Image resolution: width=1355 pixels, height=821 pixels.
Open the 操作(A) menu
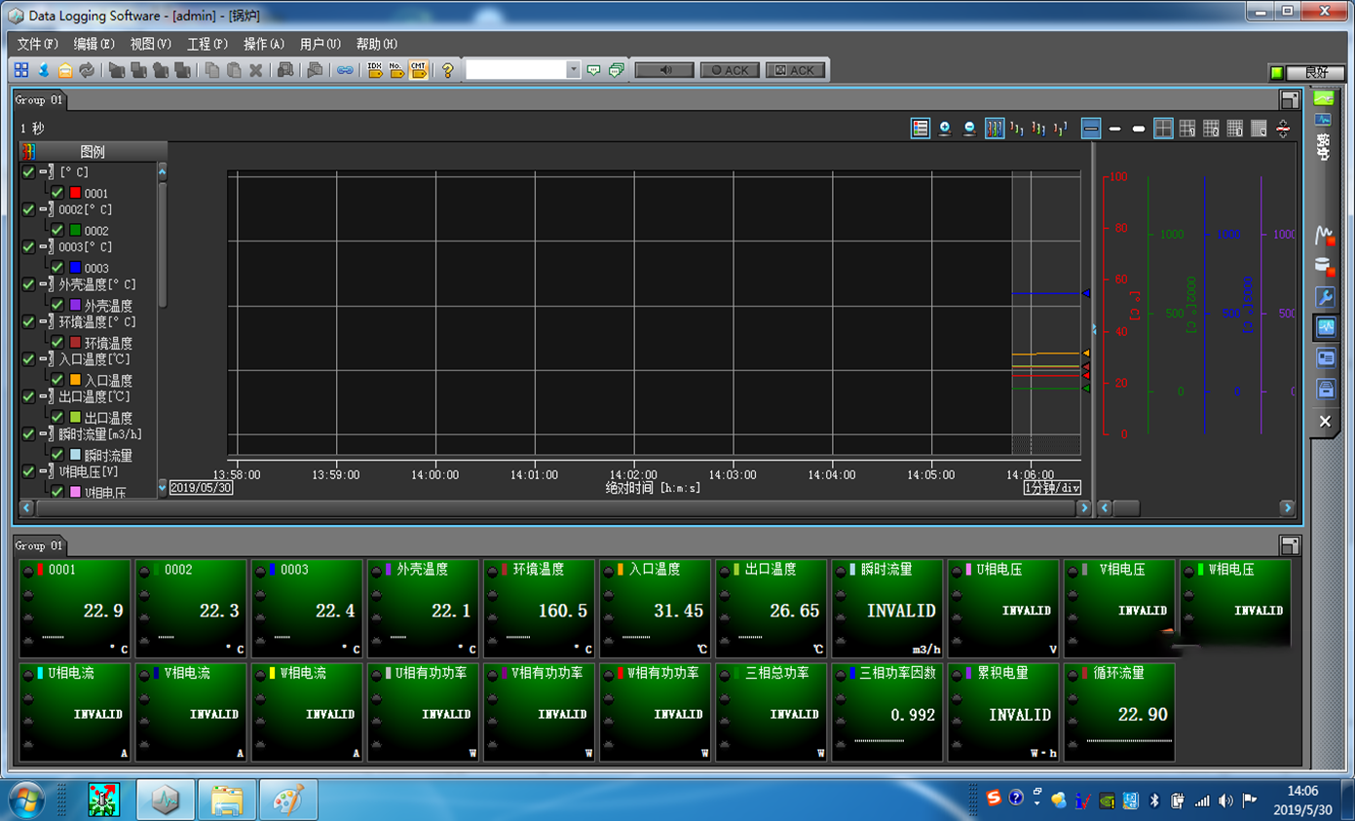(263, 44)
